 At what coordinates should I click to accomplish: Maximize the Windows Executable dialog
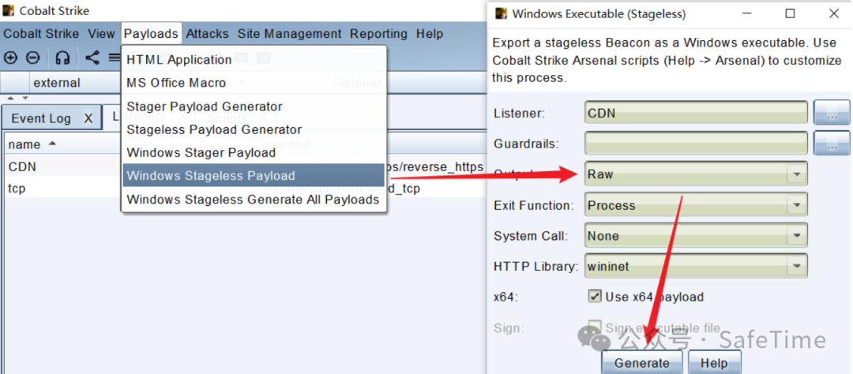coord(791,13)
